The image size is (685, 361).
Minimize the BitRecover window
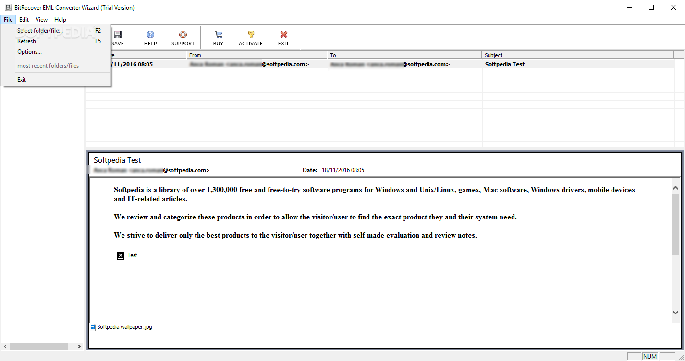(x=629, y=7)
